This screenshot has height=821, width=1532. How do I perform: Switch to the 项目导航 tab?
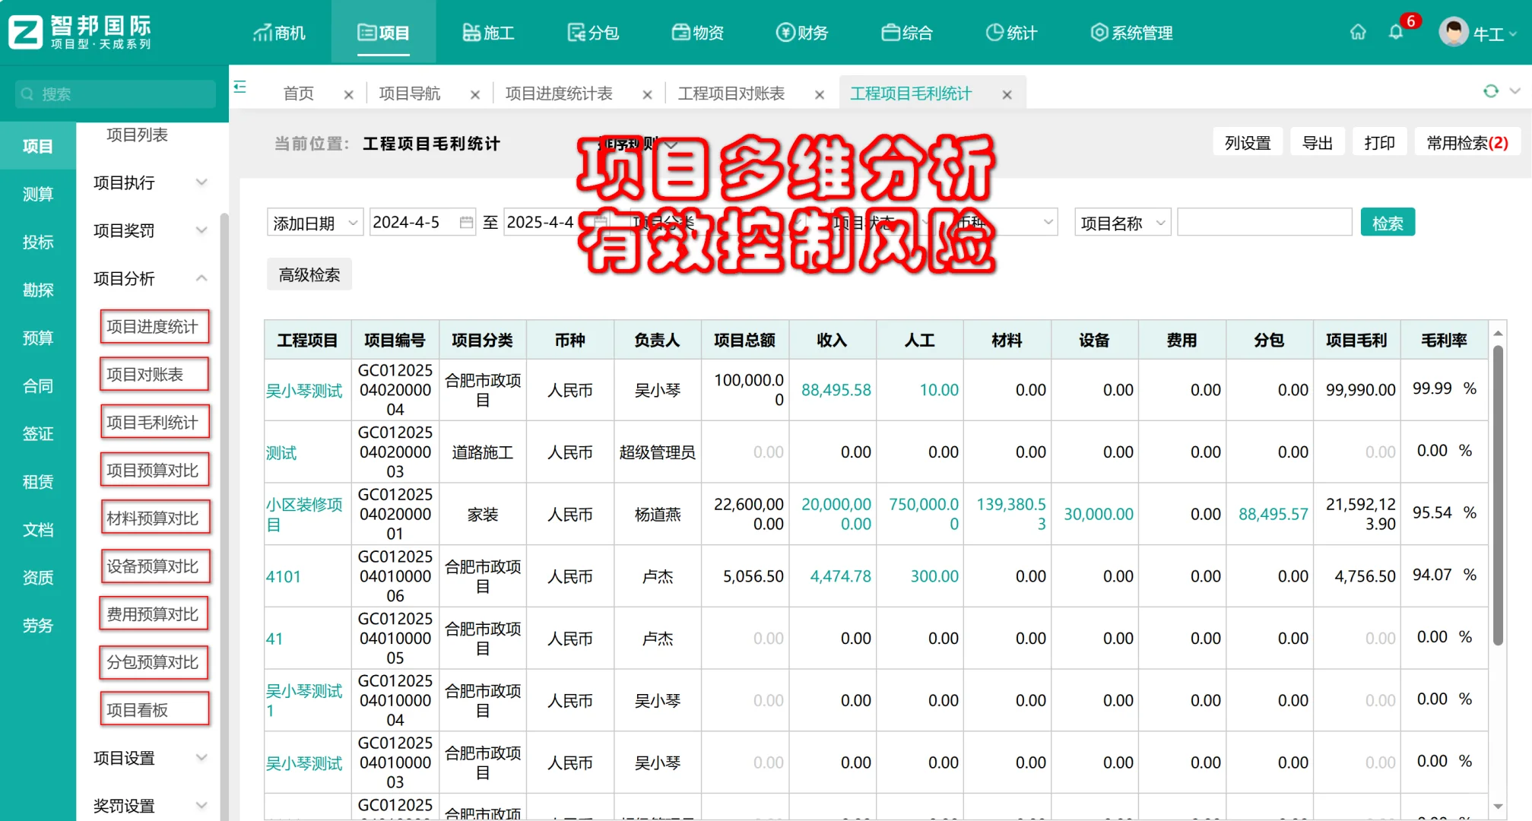411,93
